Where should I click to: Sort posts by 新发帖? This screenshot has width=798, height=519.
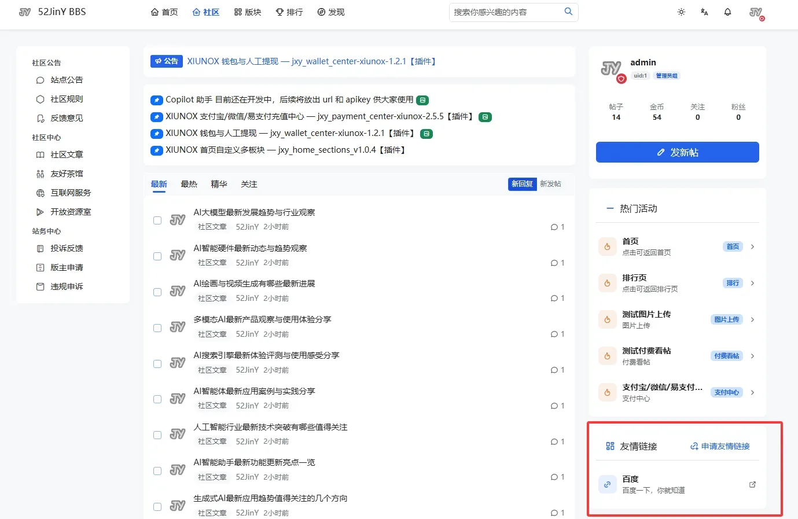(550, 184)
